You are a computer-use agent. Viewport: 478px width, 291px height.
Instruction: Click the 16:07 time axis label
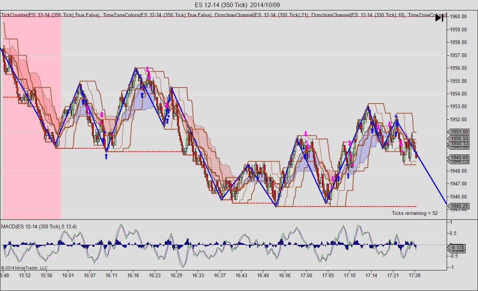[x=90, y=275]
